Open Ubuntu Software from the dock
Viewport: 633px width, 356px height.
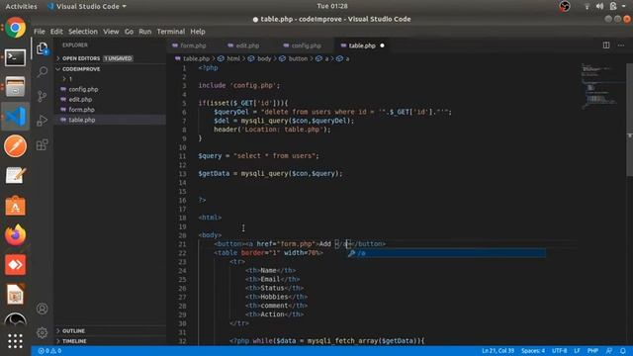tap(16, 206)
